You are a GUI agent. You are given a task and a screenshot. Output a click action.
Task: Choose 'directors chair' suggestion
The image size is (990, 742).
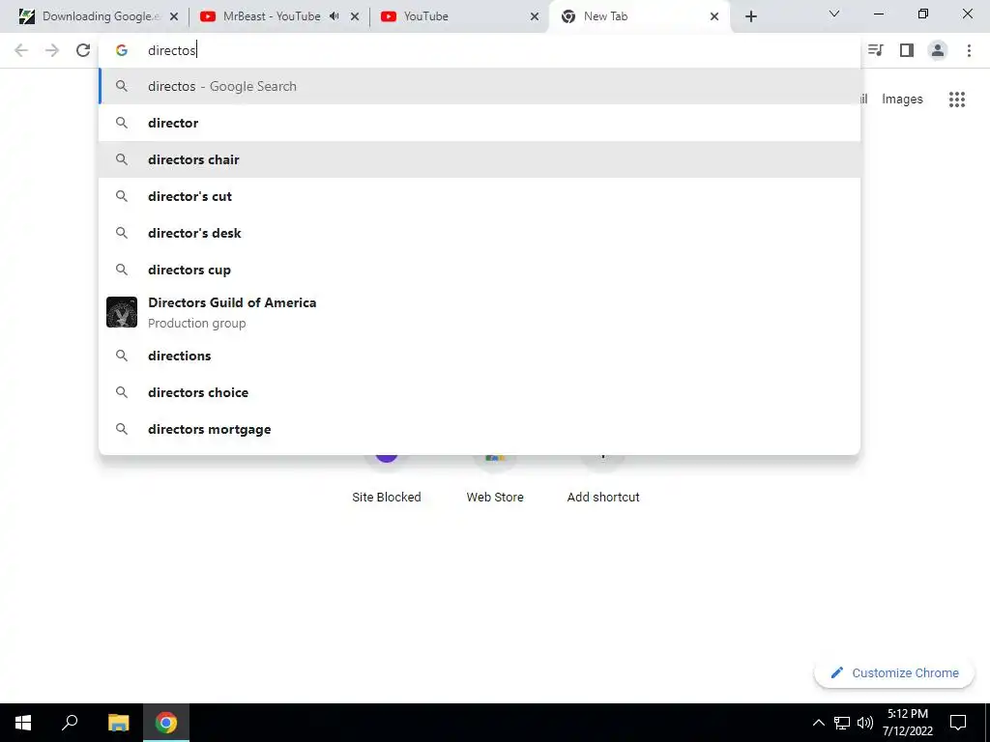point(480,159)
